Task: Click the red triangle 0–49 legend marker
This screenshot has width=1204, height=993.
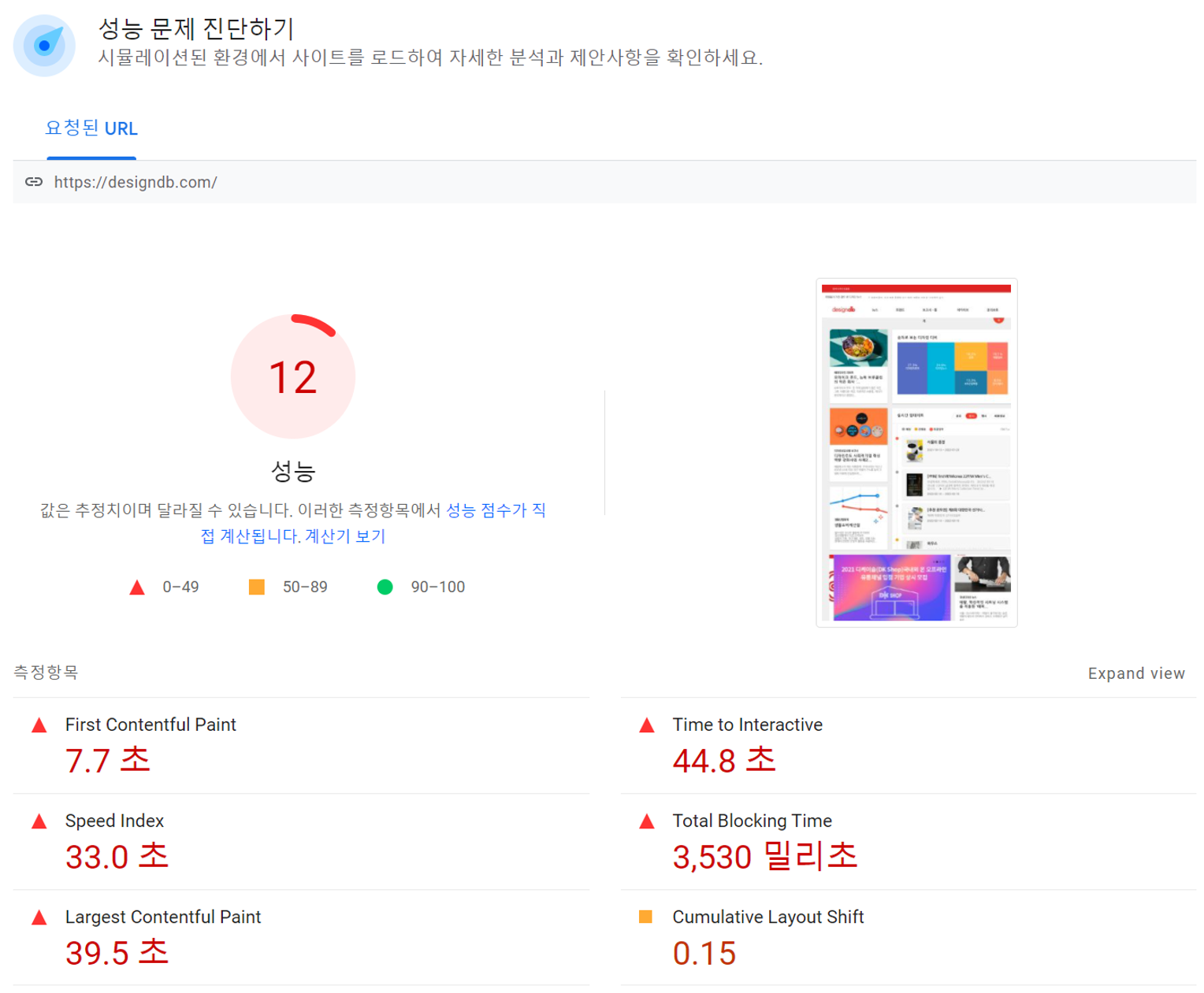Action: [x=137, y=587]
